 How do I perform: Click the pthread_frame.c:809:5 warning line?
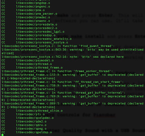(72, 104)
